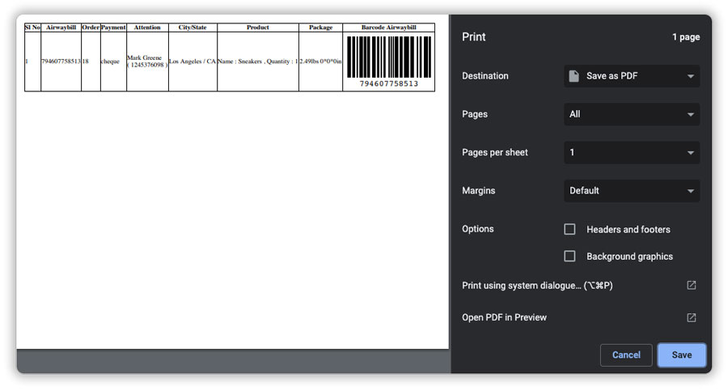Click the '2.49lbs 0*0*0in' package cell

pos(320,61)
